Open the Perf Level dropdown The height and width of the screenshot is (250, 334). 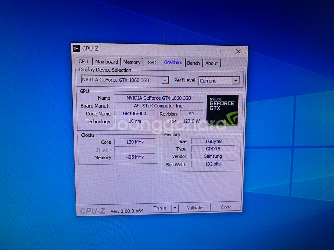click(236, 81)
